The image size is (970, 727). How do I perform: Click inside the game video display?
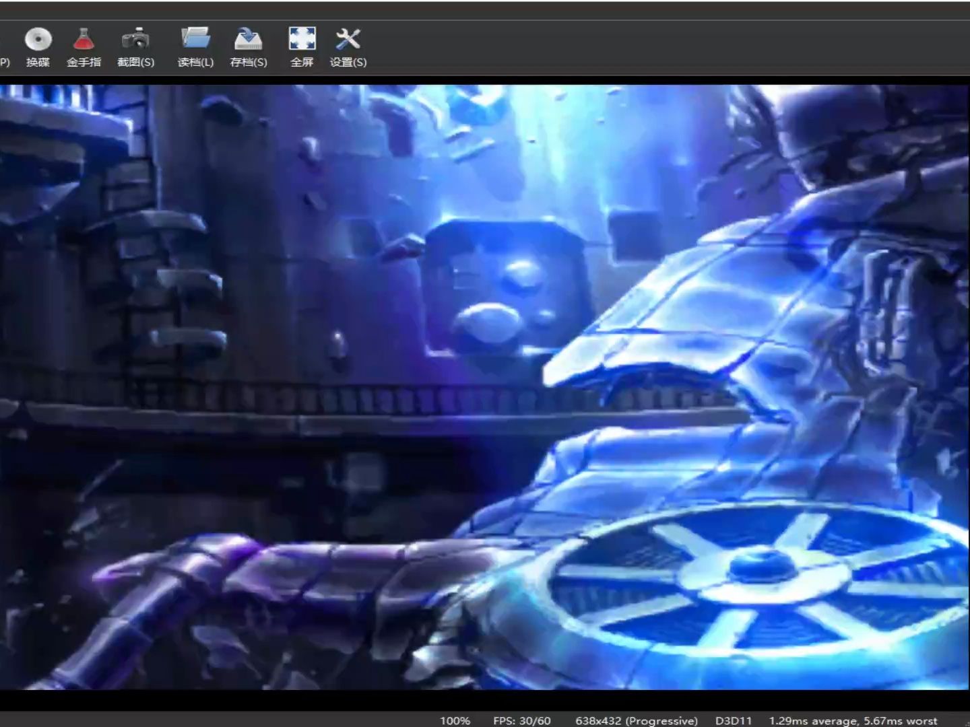point(485,387)
